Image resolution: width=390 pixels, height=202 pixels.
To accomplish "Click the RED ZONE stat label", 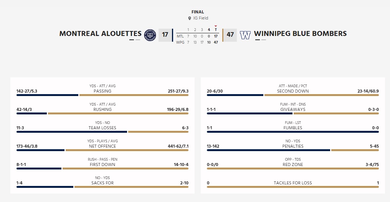I will pyautogui.click(x=293, y=165).
